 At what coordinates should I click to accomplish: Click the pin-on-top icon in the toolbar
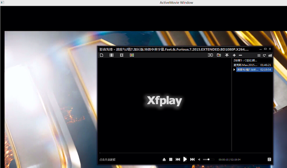tap(227, 55)
